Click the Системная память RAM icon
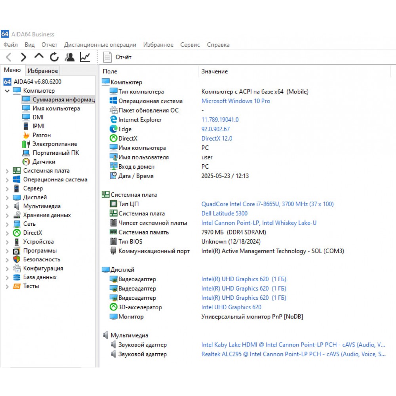This screenshot has height=396, width=396. click(x=113, y=232)
